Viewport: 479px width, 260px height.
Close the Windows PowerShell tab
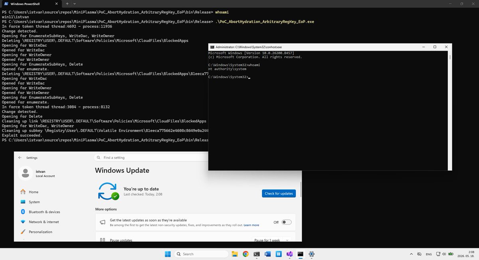[56, 4]
